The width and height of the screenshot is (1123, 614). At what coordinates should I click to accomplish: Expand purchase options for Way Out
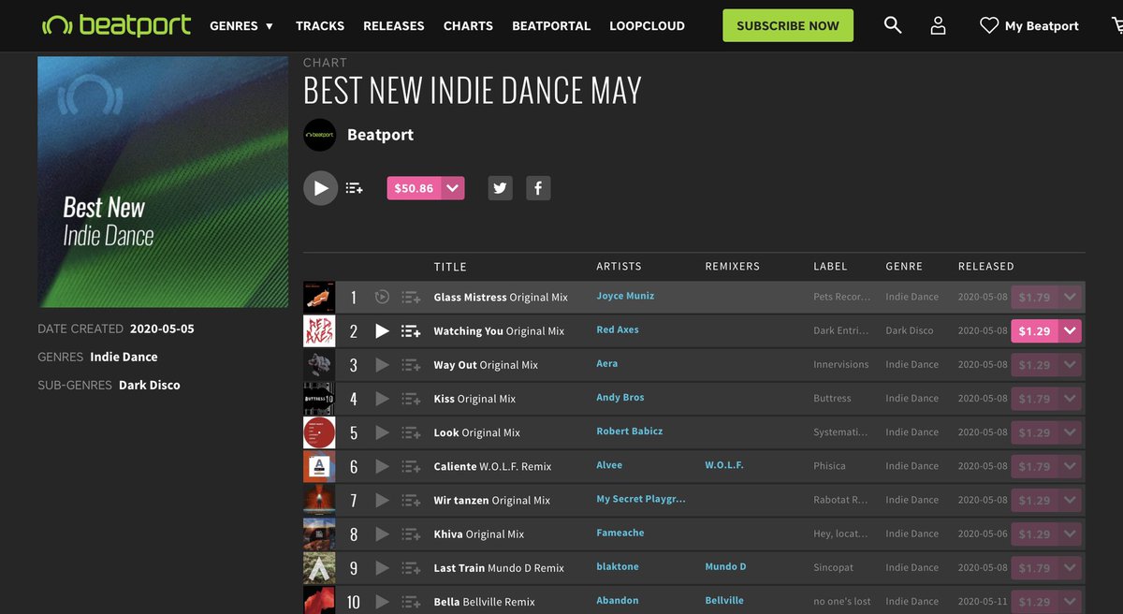(1070, 364)
